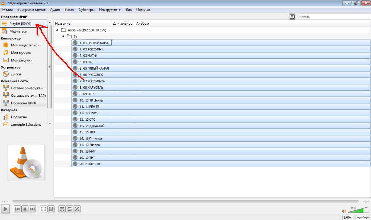Screen dimensions: 371x220
Task: Toggle loop repeat mode
Action: [70, 209]
